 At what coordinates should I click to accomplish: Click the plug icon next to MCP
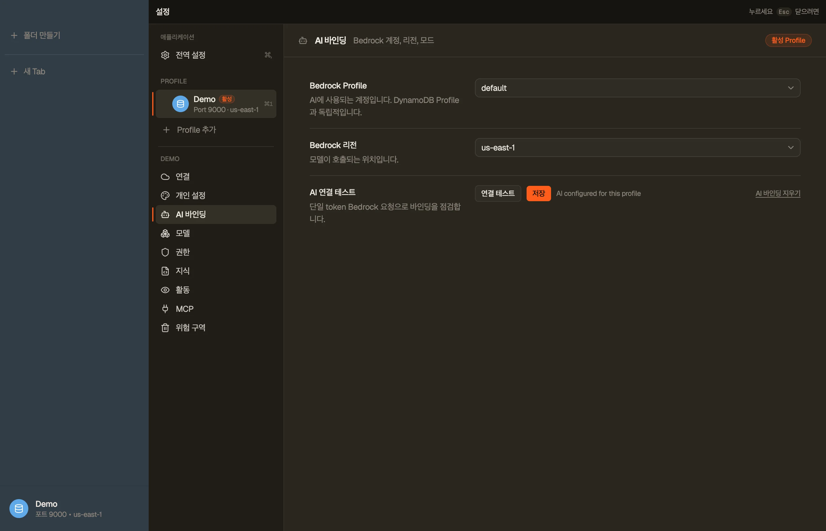coord(165,309)
